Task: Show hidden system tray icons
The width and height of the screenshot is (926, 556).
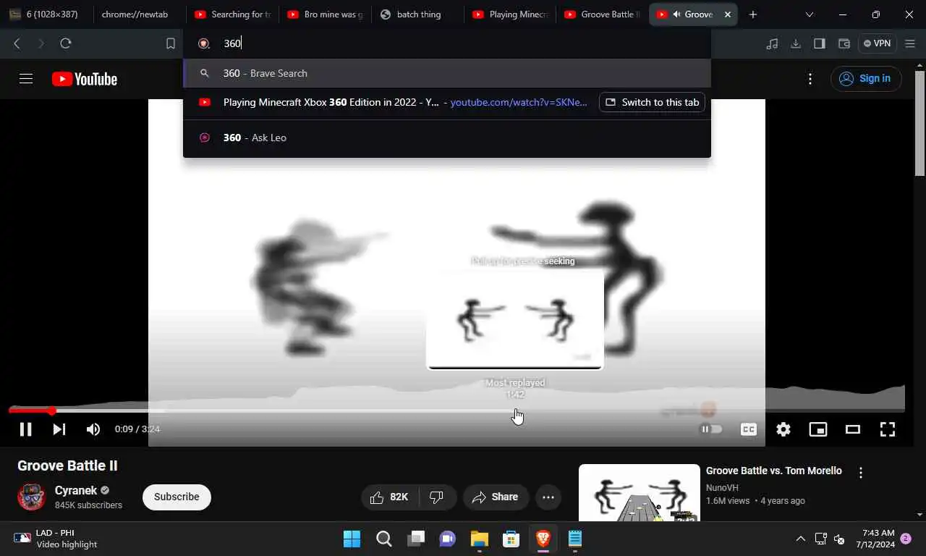Action: [800, 539]
